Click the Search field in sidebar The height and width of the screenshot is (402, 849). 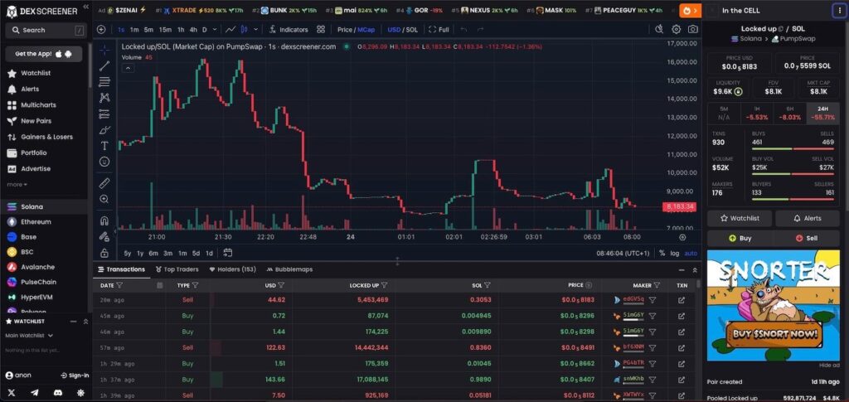pos(46,31)
